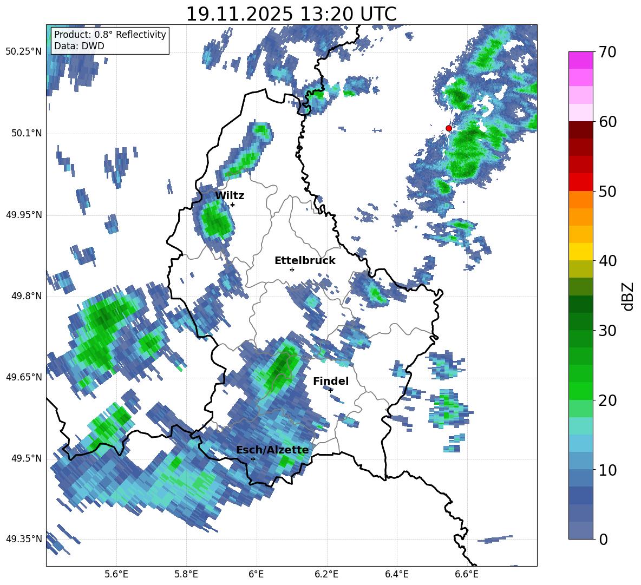Image resolution: width=641 pixels, height=585 pixels.
Task: Click the 40 label on the colorbar
Action: coord(607,261)
